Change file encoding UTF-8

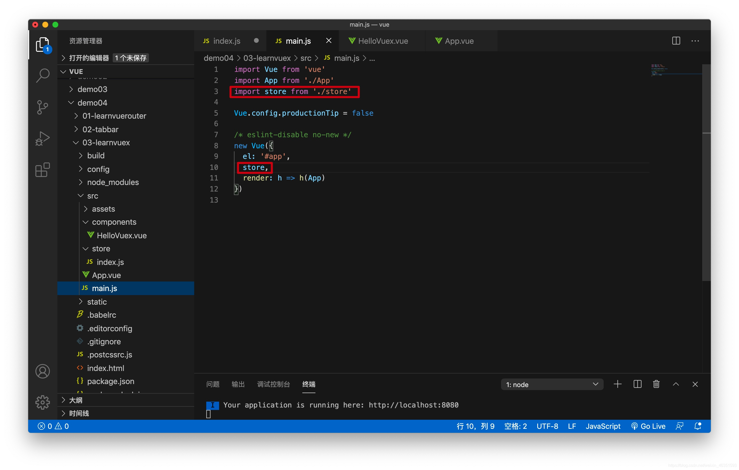point(547,426)
